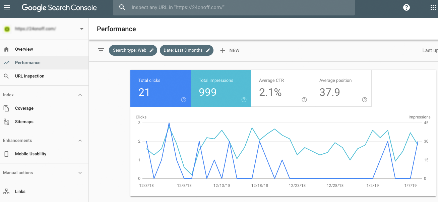Screen dimensions: 438x202
Task: Click the Inspect any URL search field
Action: click(234, 7)
